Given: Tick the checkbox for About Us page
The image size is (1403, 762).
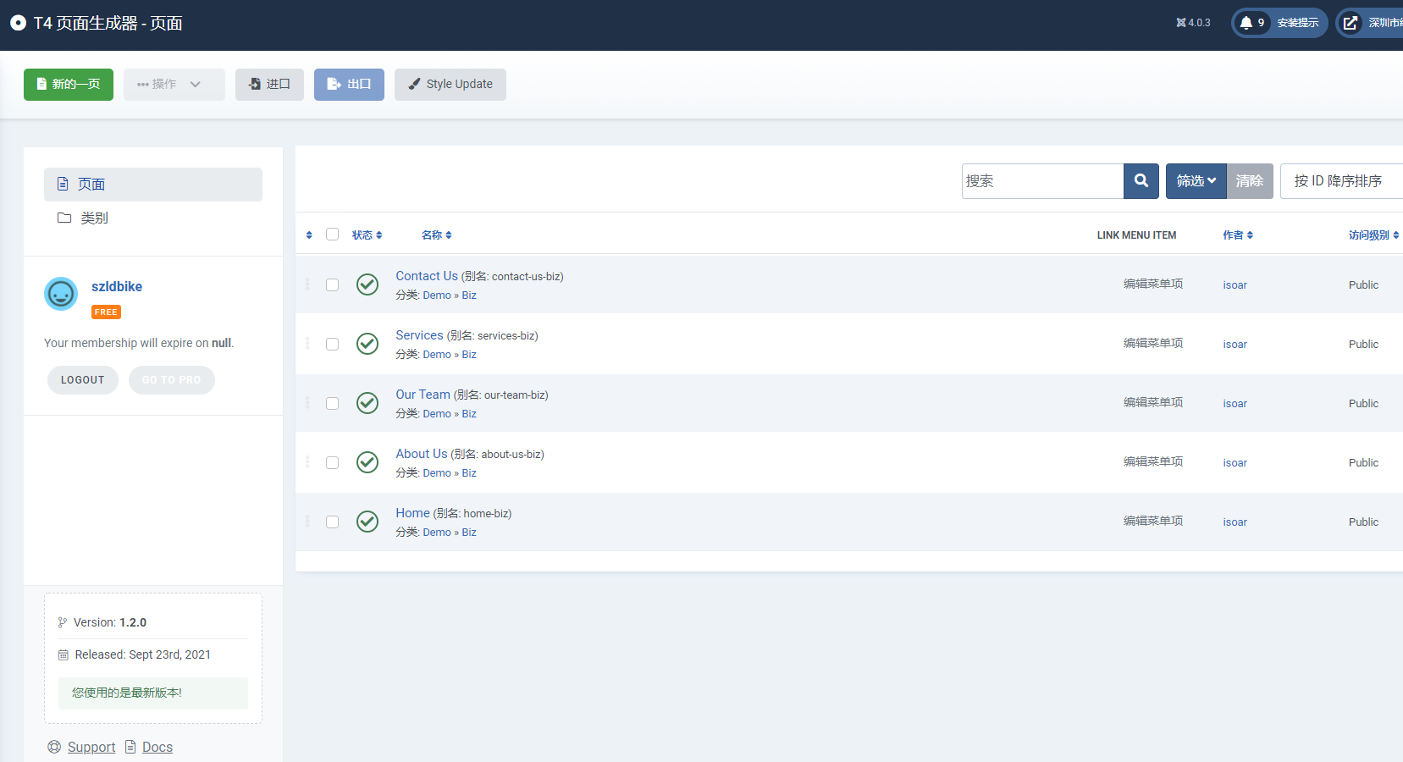Looking at the screenshot, I should [x=332, y=462].
